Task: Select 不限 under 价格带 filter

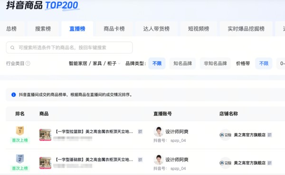Action: [264, 63]
